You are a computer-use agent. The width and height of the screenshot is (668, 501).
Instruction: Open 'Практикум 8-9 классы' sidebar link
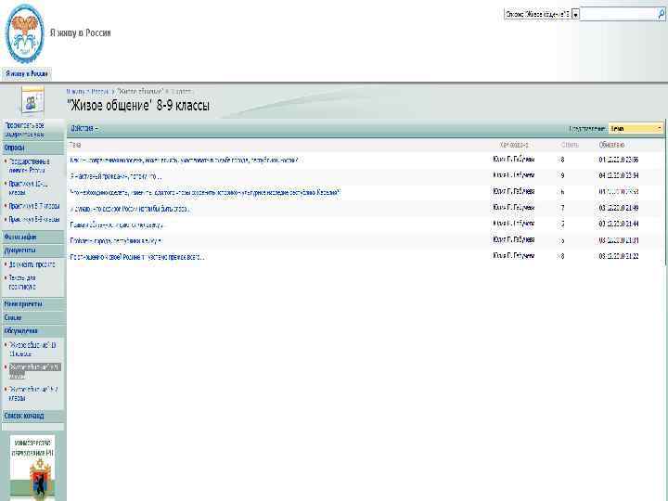tap(34, 220)
